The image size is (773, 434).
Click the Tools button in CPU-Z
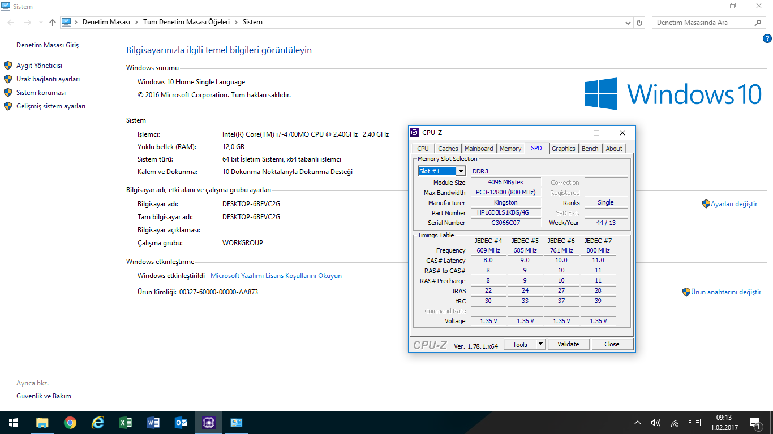[519, 344]
